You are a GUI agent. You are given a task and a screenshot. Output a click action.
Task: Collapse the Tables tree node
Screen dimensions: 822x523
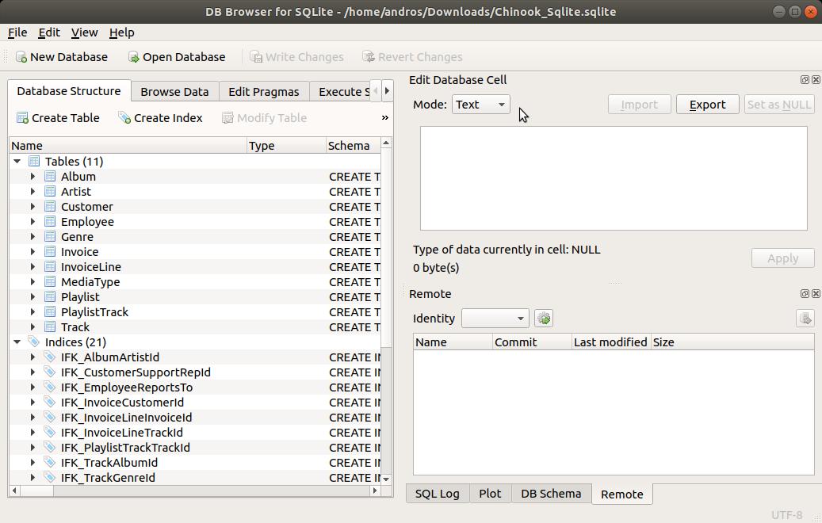coord(17,161)
